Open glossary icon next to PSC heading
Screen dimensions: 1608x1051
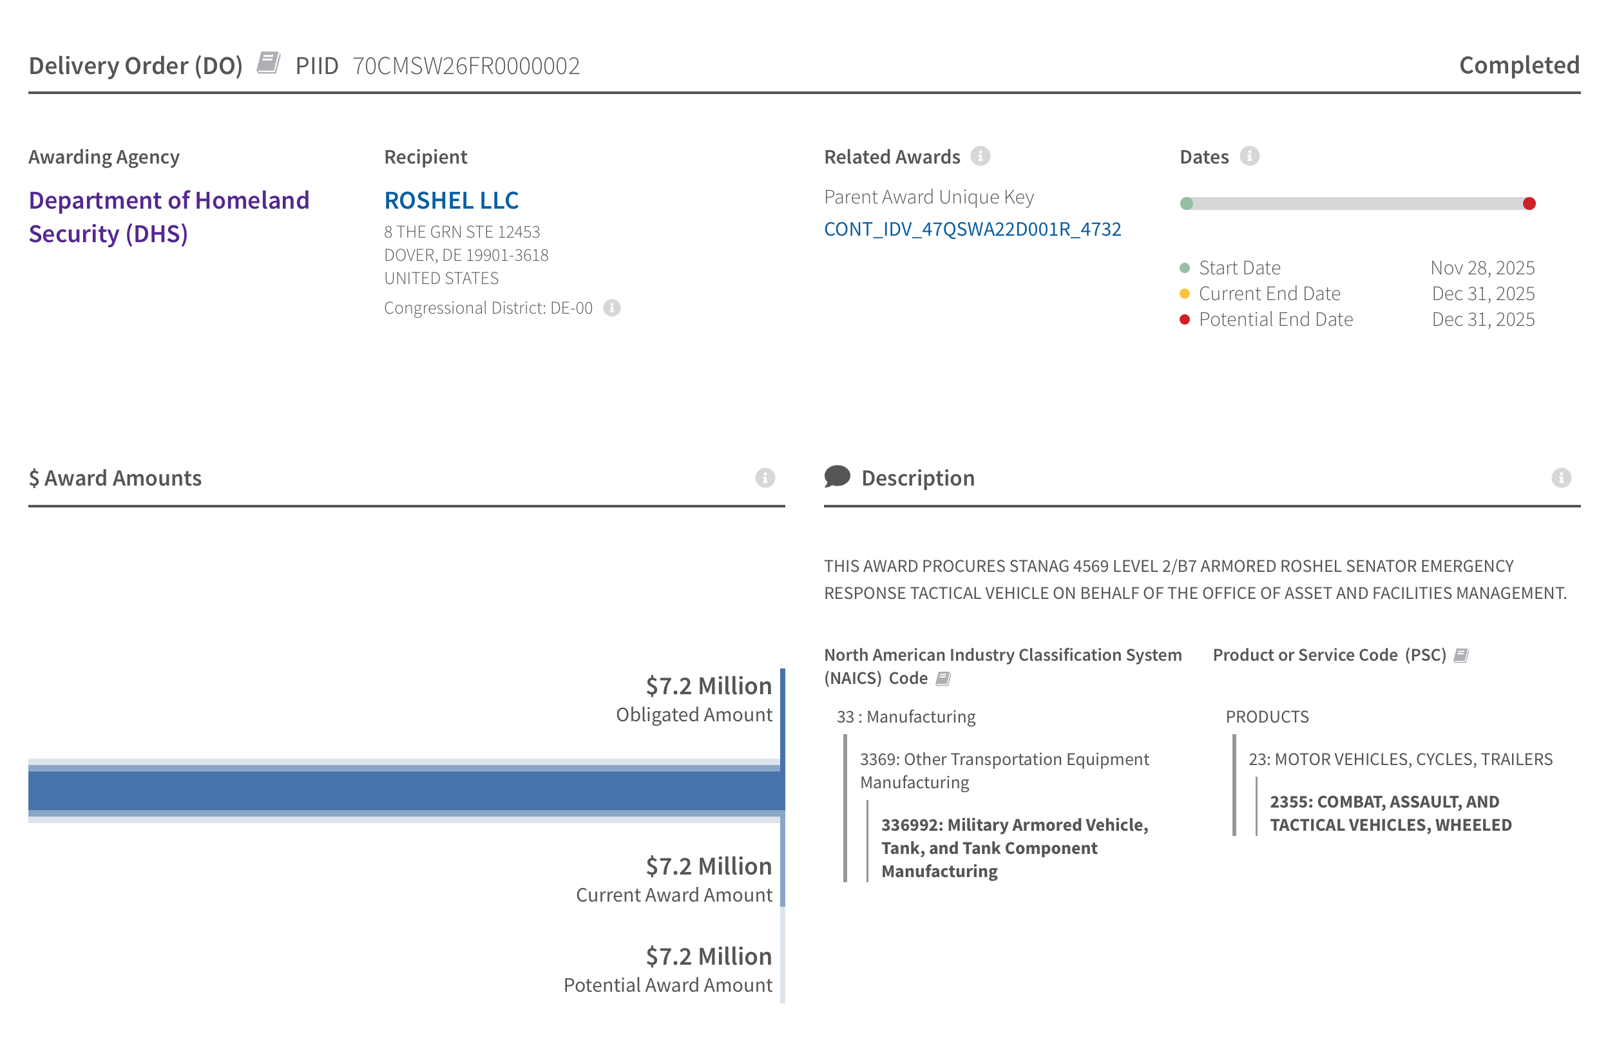coord(1460,656)
